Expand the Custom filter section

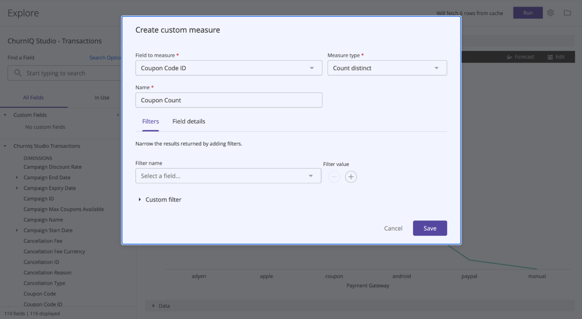click(x=160, y=200)
